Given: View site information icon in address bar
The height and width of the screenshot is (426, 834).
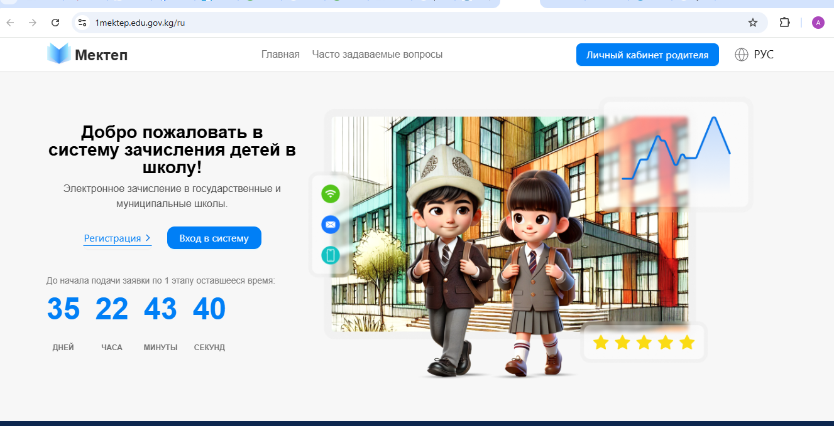Looking at the screenshot, I should [x=82, y=23].
